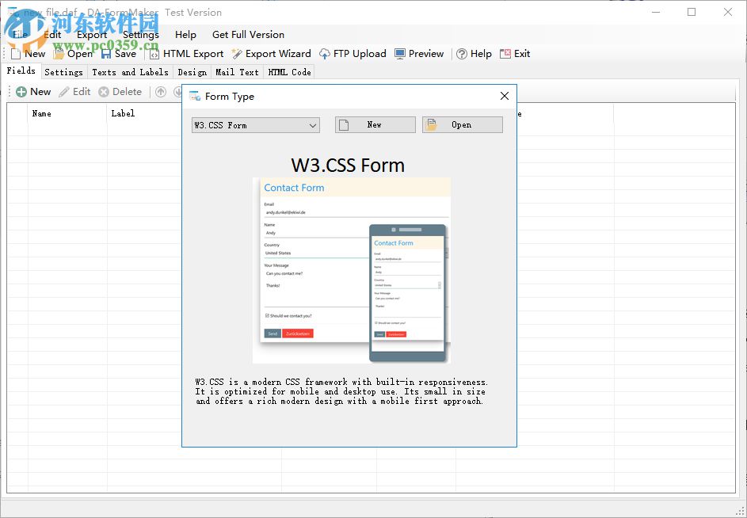Viewport: 747px width, 518px height.
Task: Switch to the HTML Code tab
Action: (x=288, y=71)
